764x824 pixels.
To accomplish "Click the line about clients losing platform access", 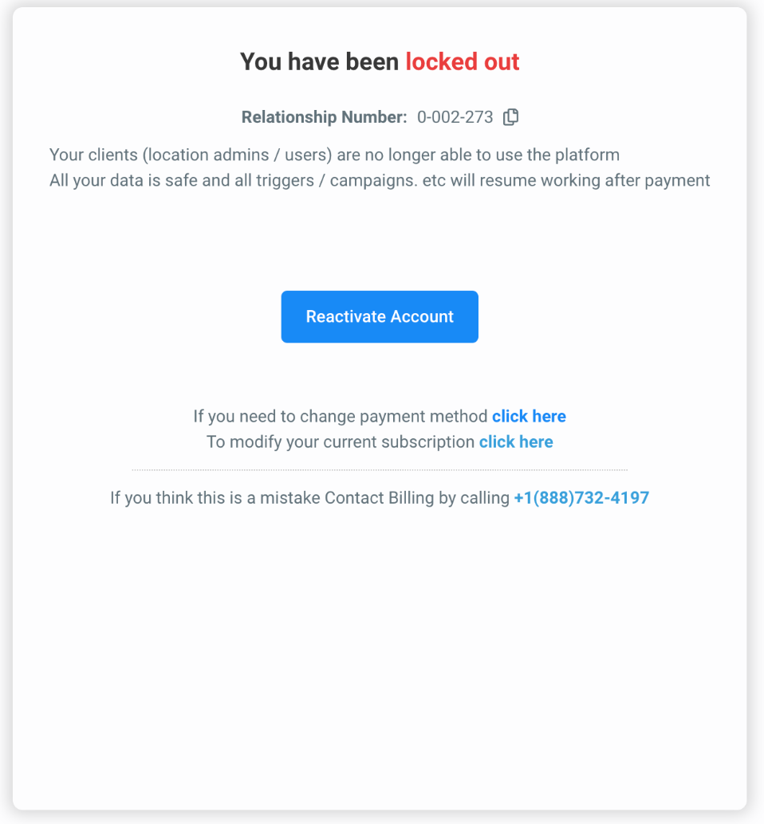I will point(334,155).
